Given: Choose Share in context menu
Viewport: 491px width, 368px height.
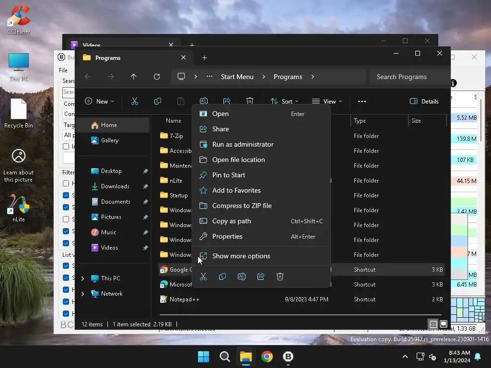Looking at the screenshot, I should pyautogui.click(x=261, y=129).
